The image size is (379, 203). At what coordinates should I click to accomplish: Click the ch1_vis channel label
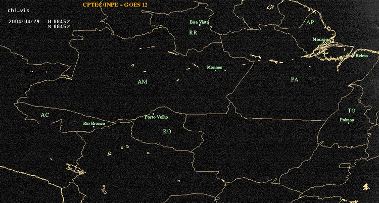[18, 11]
